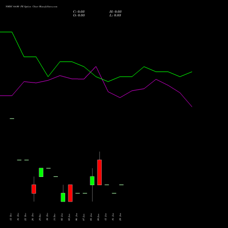Image resolution: width=228 pixels, height=228 pixels.
Task: Click the 29 Dec date label
Action: 40,217
